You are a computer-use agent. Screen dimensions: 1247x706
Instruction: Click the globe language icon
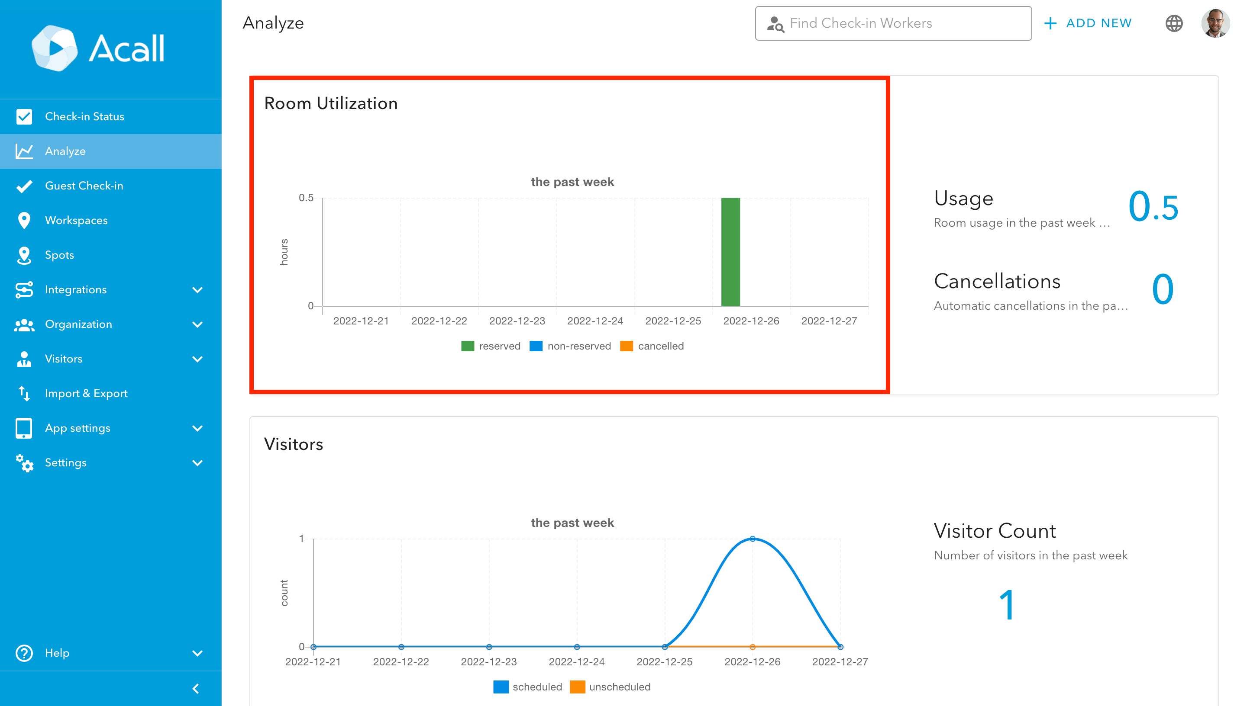click(x=1173, y=23)
